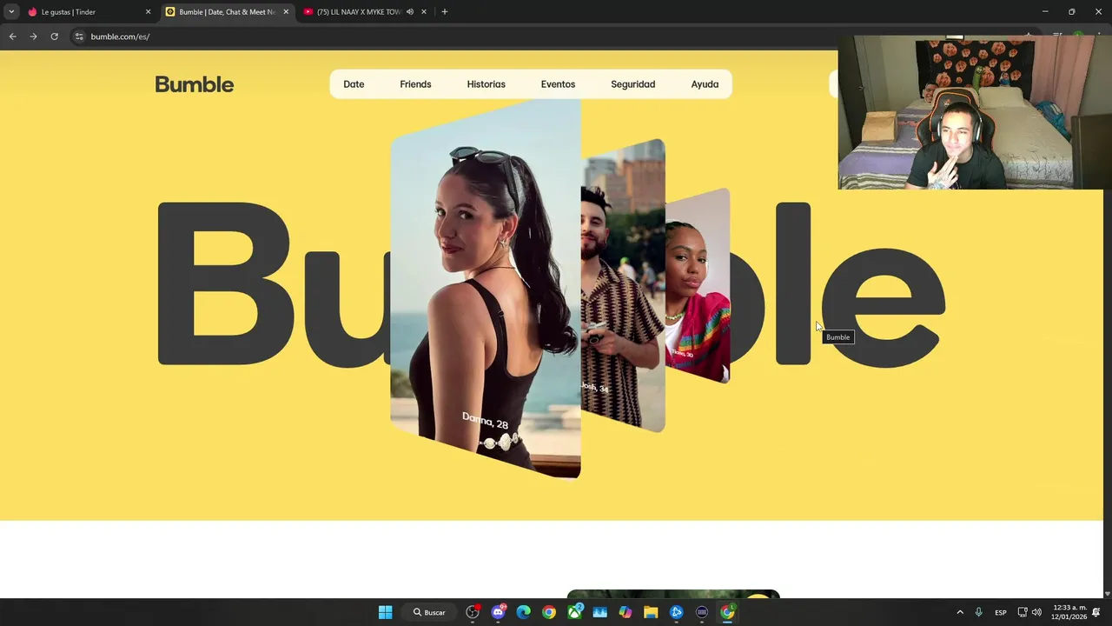Click the Buscar taskbar search box
This screenshot has height=626, width=1112.
(x=429, y=612)
